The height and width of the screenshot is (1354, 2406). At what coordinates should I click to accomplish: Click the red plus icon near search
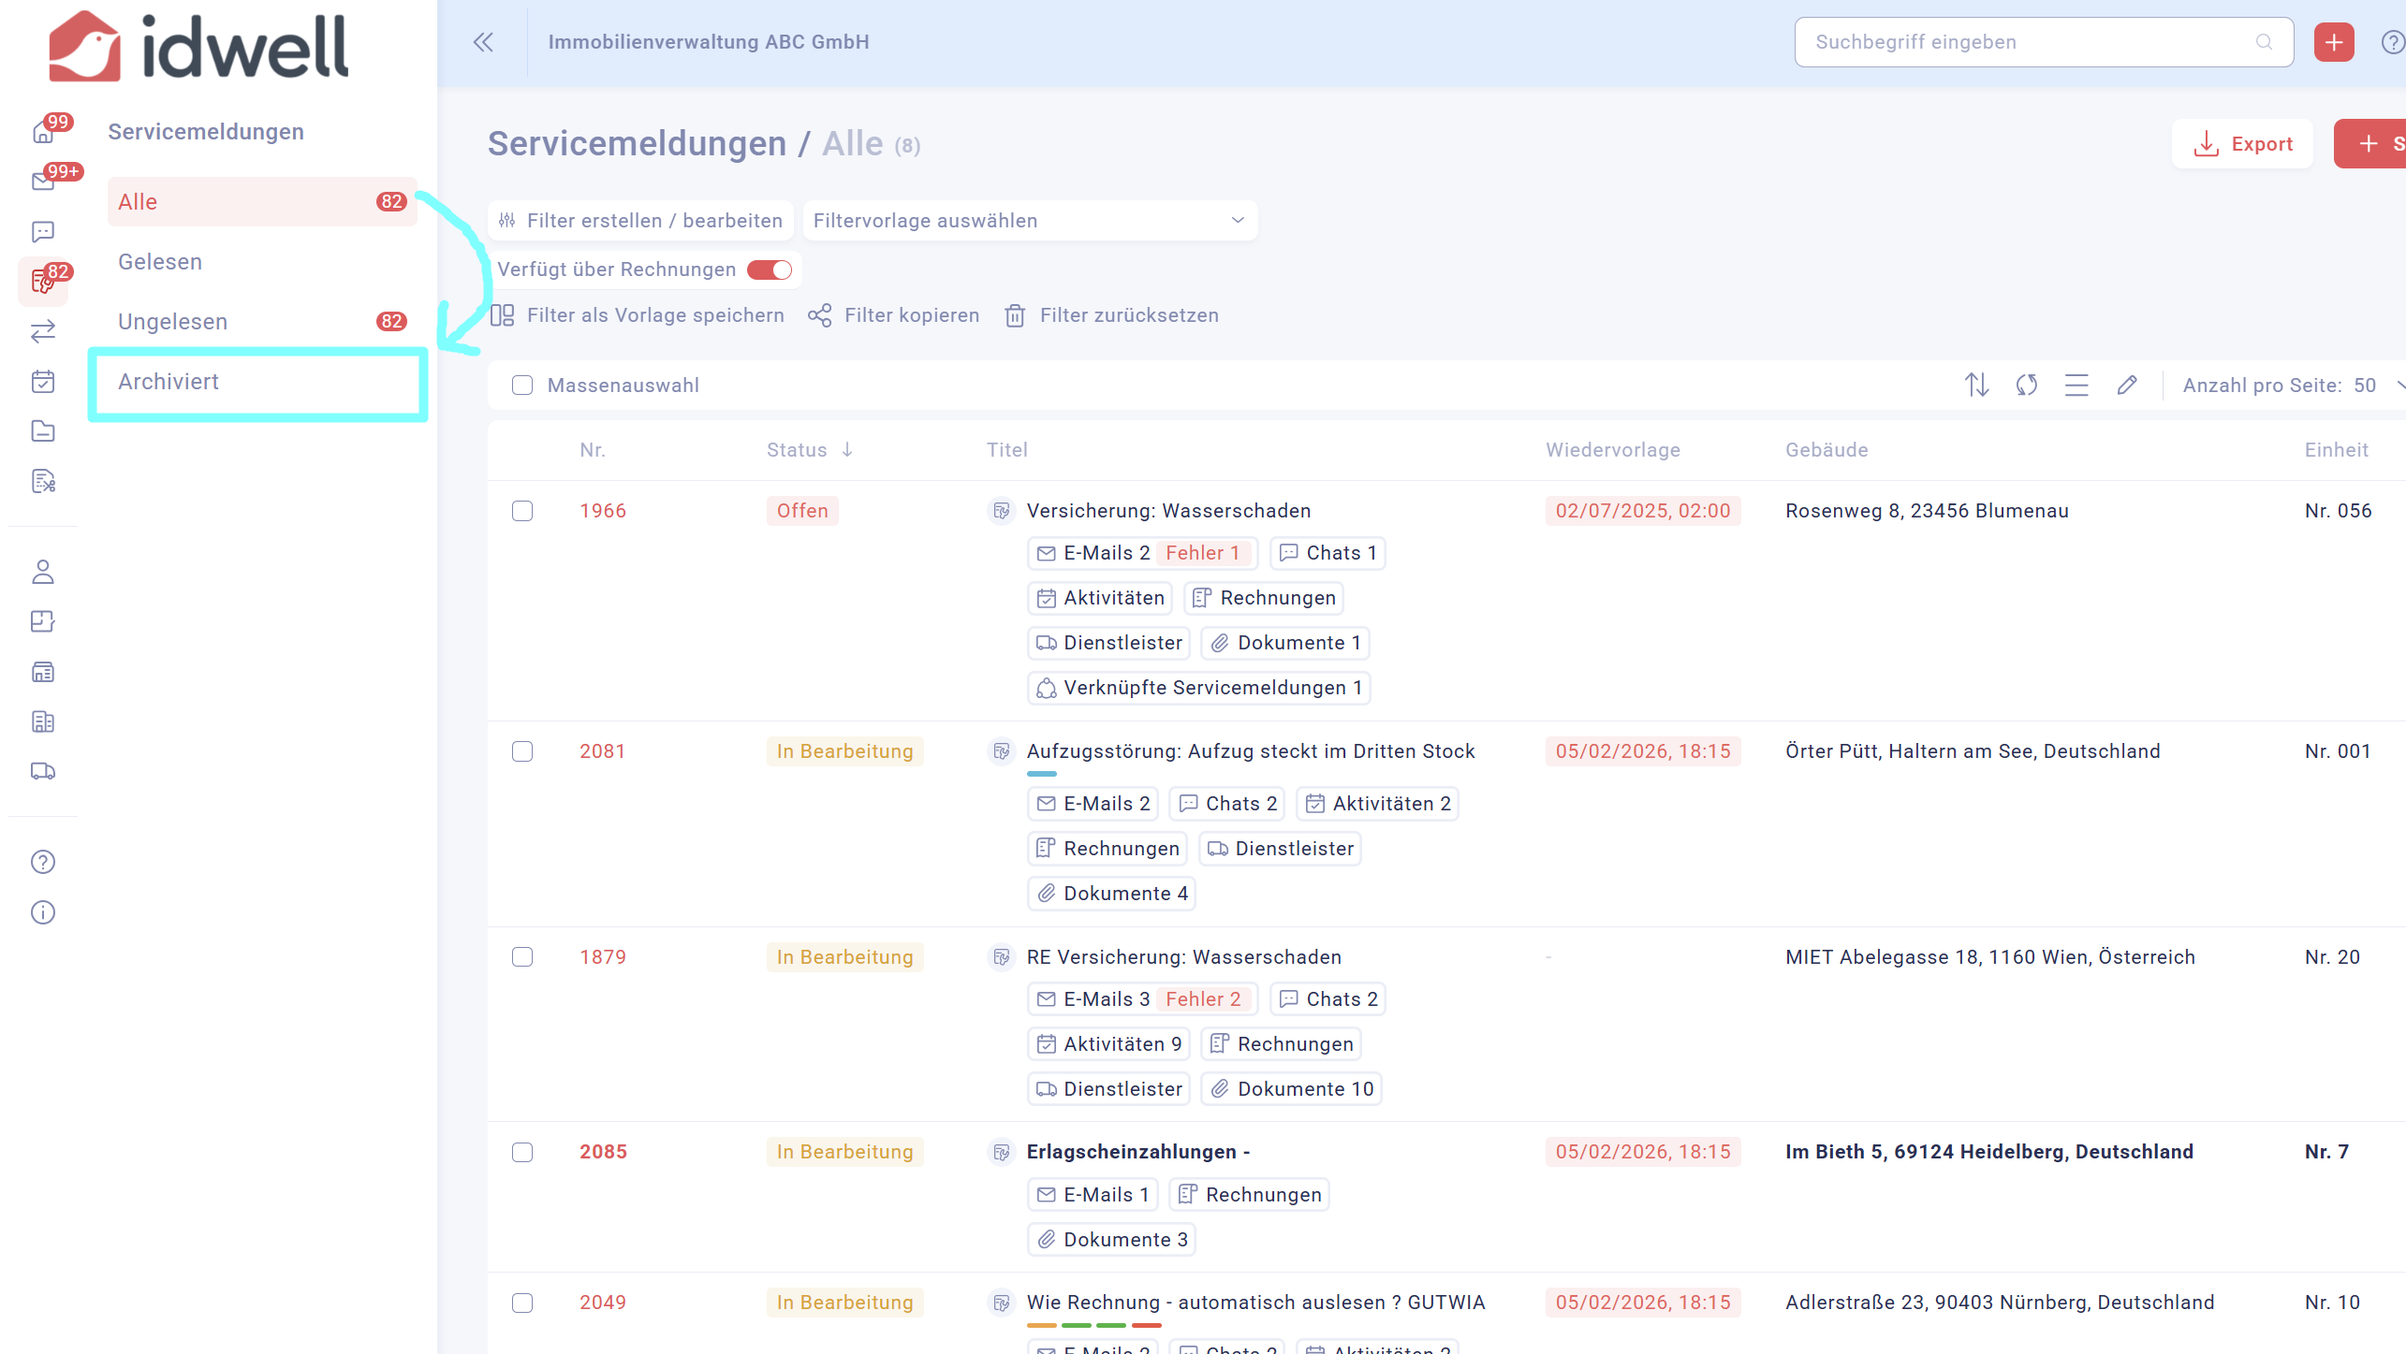[2333, 42]
